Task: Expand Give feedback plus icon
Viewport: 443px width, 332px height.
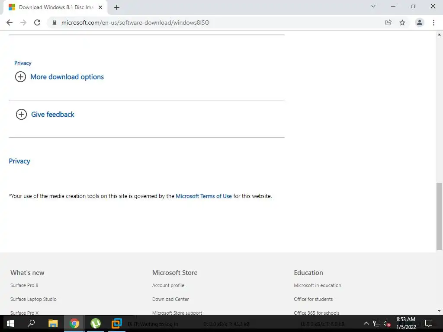Action: [x=21, y=114]
